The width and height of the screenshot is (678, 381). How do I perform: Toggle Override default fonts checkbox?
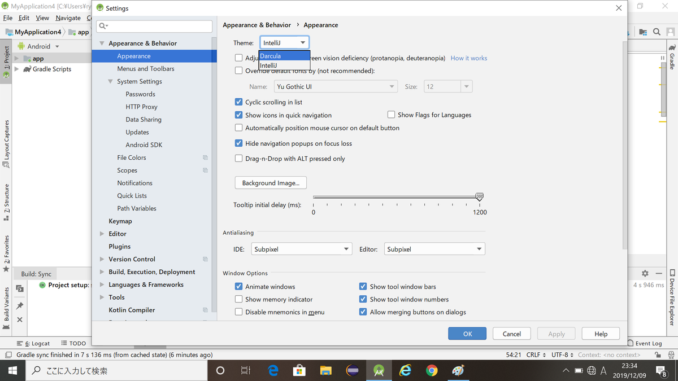pyautogui.click(x=238, y=71)
